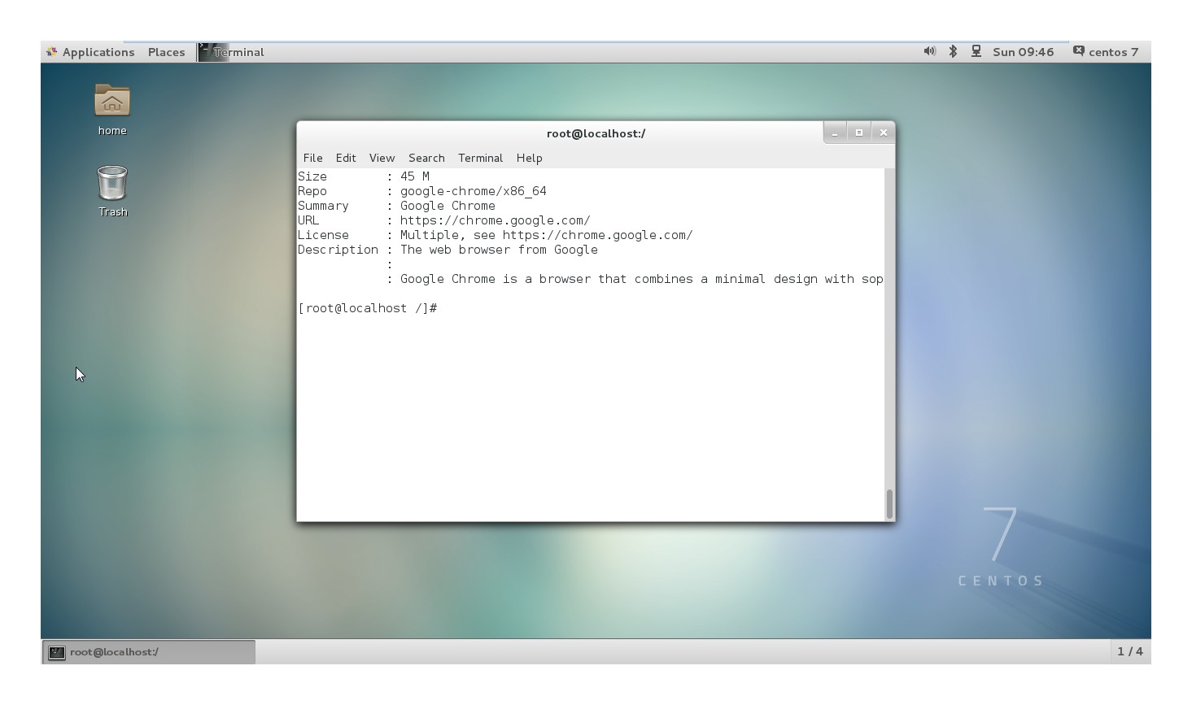Viewport: 1192px width, 705px height.
Task: Open the File menu in the terminal
Action: tap(312, 158)
